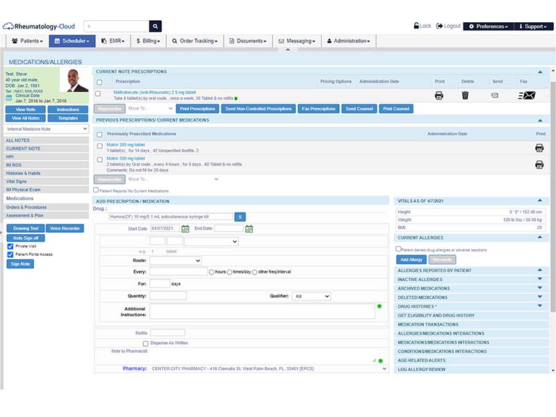The image size is (556, 417).
Task: Delete Methotrexate prescription with trash icon
Action: (x=465, y=95)
